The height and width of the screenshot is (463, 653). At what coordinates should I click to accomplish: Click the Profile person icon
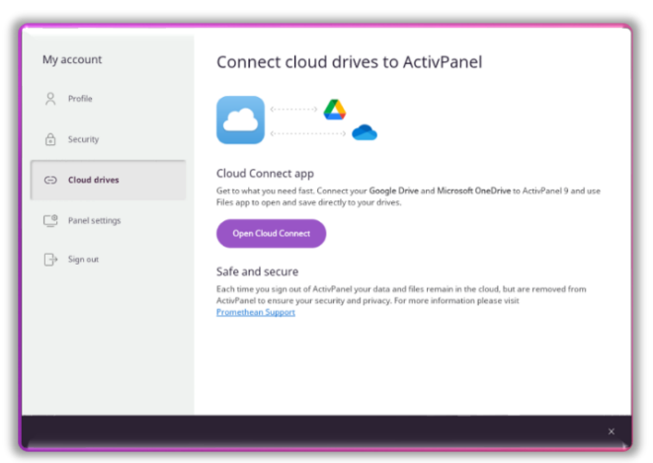coord(50,99)
